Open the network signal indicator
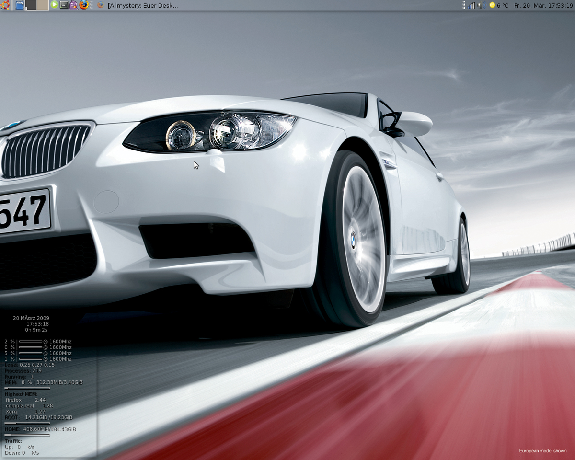Viewport: 575px width, 460px height. (471, 5)
